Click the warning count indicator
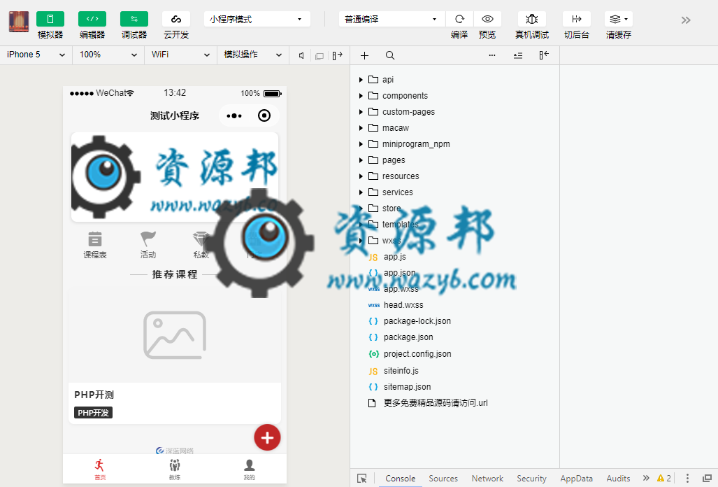The image size is (718, 487). click(x=664, y=479)
